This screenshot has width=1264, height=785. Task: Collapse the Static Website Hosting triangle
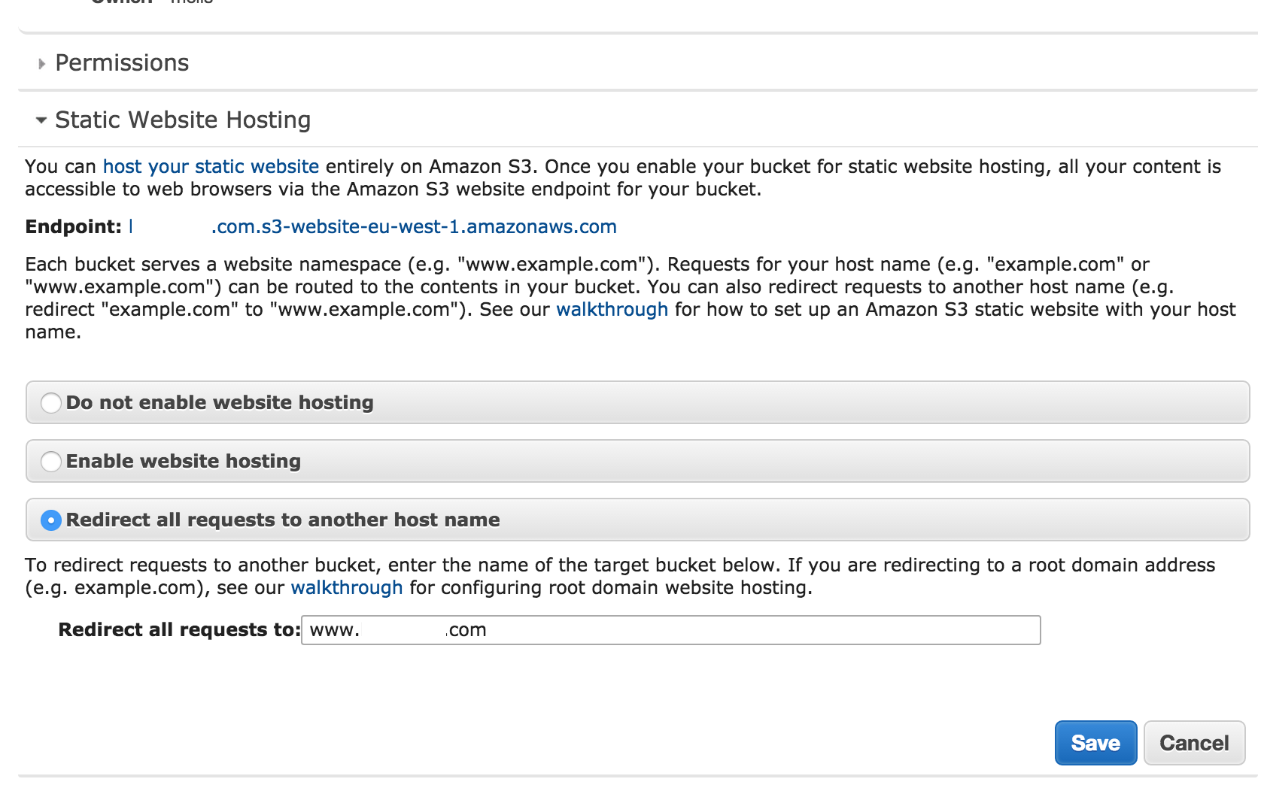pos(41,120)
